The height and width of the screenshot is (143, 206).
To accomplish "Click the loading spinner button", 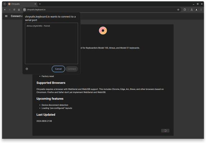I will click(x=165, y=131).
